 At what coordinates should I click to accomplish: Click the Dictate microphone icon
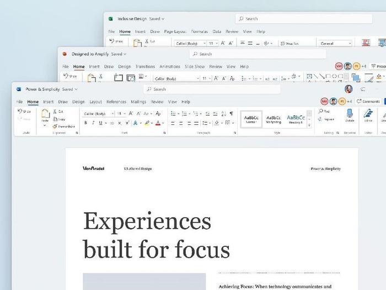point(350,115)
